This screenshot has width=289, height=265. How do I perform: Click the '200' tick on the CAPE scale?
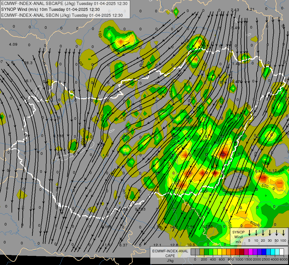[x=204, y=259]
